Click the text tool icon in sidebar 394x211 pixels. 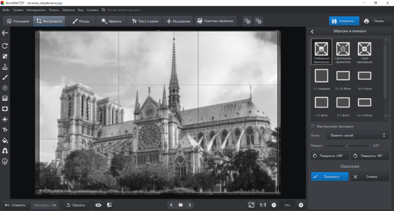pyautogui.click(x=5, y=130)
